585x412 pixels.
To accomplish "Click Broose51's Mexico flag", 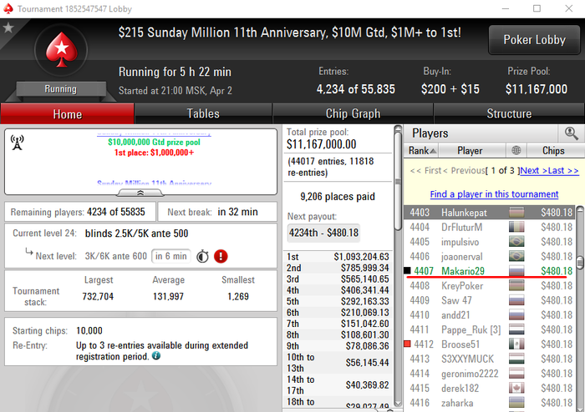I will tap(516, 344).
